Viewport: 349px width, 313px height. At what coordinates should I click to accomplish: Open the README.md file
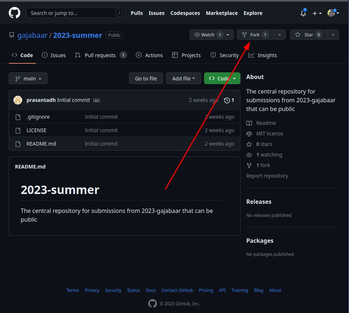[41, 144]
